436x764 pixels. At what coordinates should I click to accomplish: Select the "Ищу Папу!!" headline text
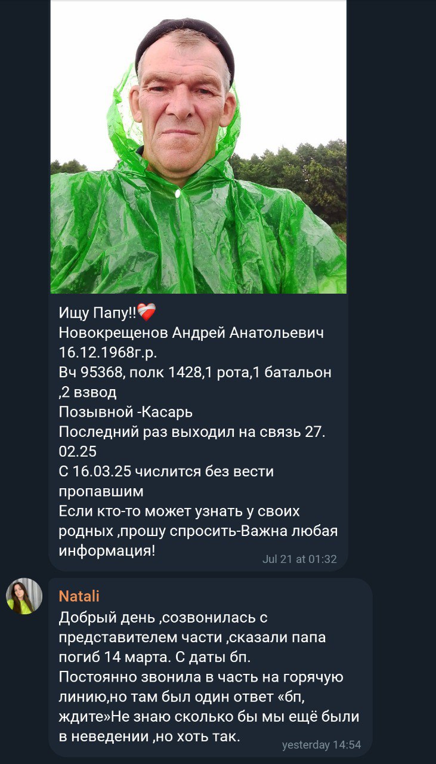tap(98, 313)
